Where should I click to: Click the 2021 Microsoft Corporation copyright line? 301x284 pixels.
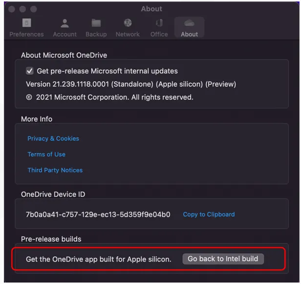pos(109,97)
